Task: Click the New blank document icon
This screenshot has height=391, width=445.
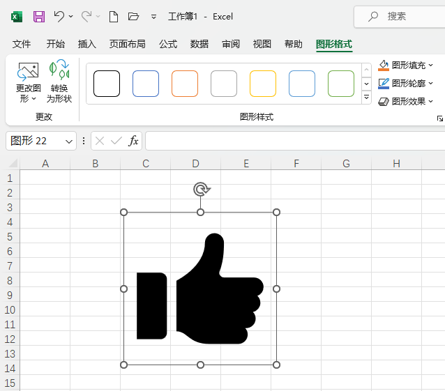Action: coord(113,16)
